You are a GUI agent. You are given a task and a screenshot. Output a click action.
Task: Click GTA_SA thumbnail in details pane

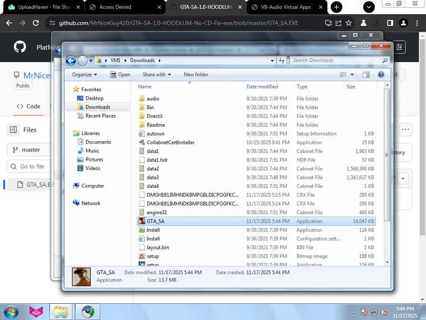click(81, 277)
